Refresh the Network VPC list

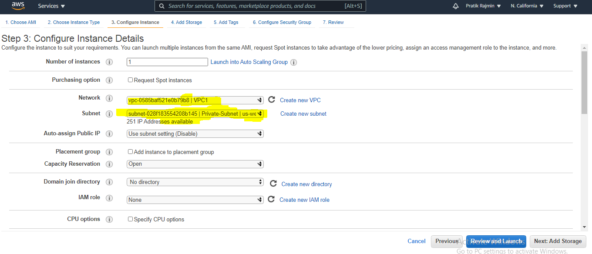[x=272, y=100]
